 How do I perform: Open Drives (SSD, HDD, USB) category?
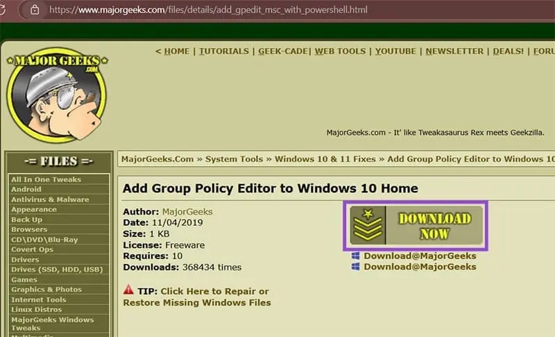[x=57, y=270]
